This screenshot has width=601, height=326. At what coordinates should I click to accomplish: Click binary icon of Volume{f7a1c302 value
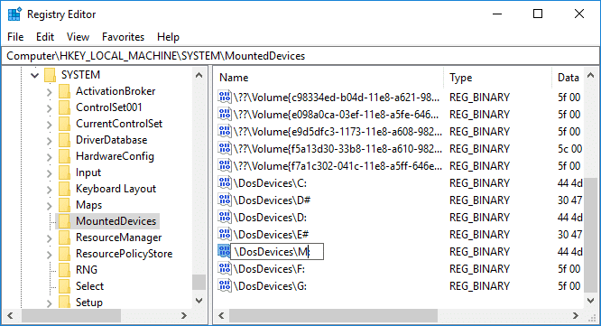(225, 165)
